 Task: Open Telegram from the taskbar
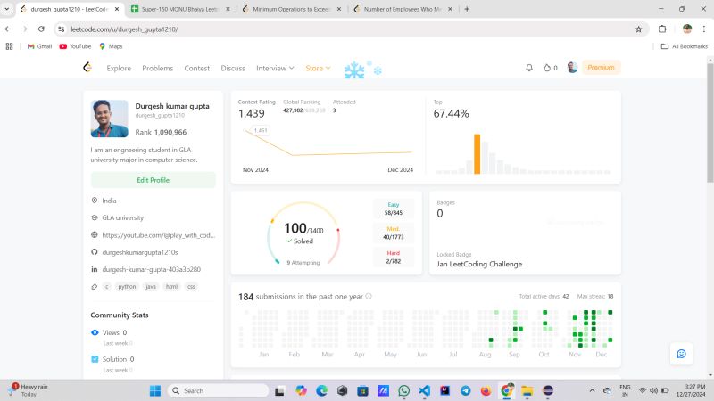tap(465, 390)
